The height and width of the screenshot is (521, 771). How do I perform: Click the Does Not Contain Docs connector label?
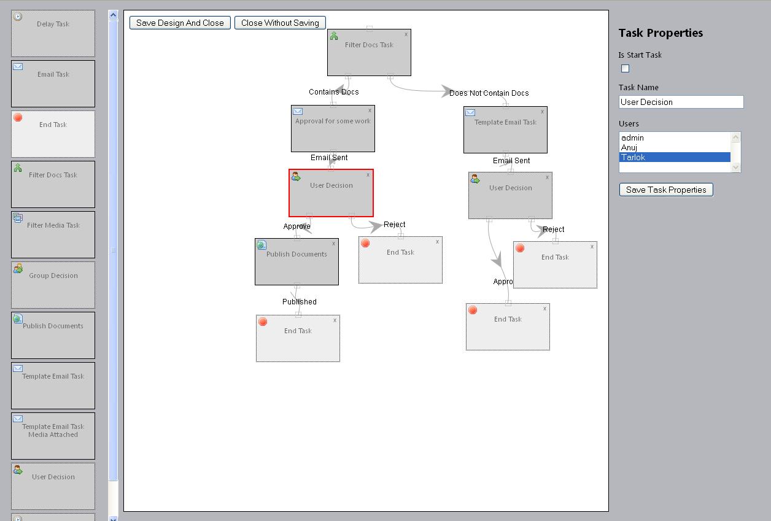tap(489, 93)
